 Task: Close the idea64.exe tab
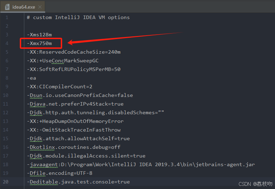[x=40, y=7]
